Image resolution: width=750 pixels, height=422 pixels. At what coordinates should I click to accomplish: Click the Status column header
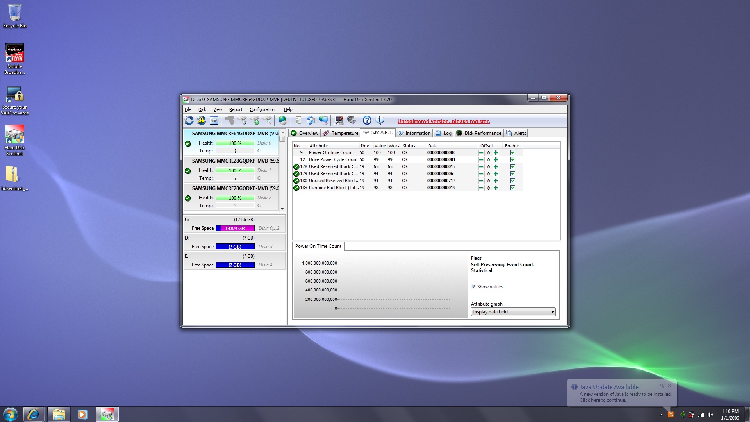(x=413, y=146)
